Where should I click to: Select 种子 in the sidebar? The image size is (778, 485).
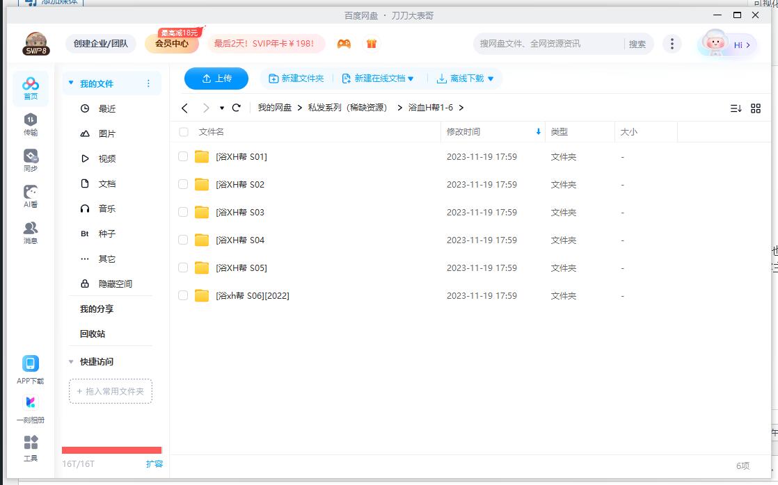click(x=106, y=234)
